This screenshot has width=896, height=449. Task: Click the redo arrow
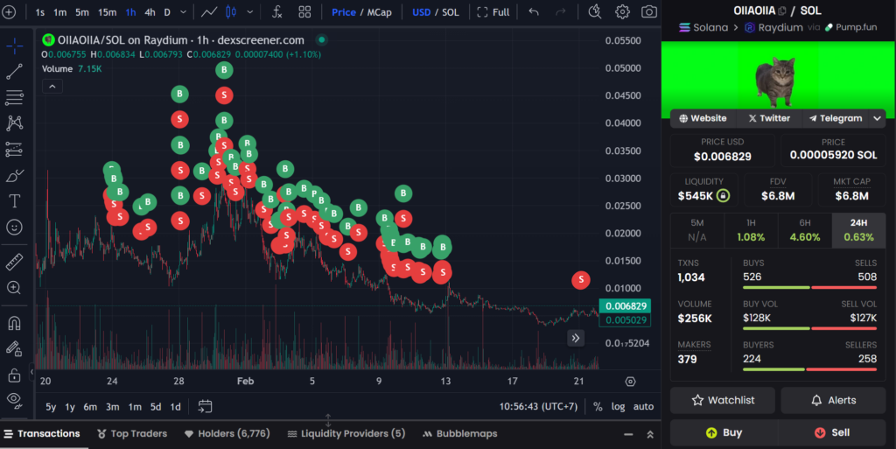[561, 12]
